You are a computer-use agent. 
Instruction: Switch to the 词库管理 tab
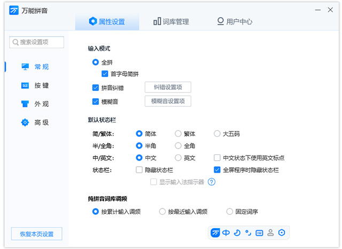tap(171, 21)
